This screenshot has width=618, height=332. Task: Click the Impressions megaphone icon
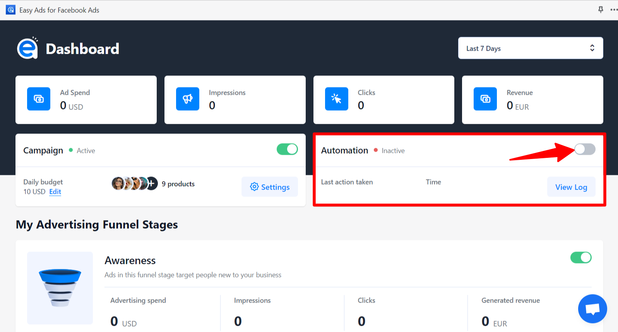point(188,99)
